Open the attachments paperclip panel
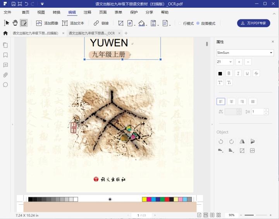This screenshot has width=279, height=219. tap(5, 75)
